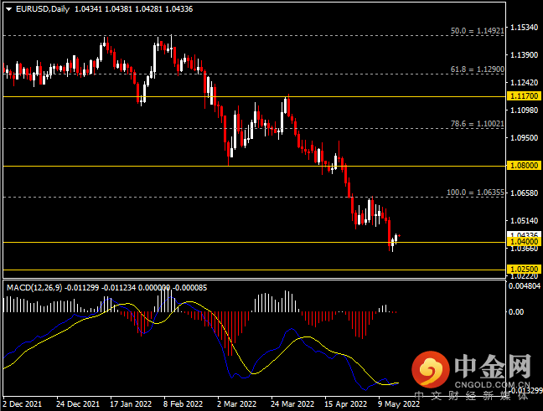Select the 24 Dec 2021 date label
Screen dimensions: 543x411
pyautogui.click(x=78, y=403)
